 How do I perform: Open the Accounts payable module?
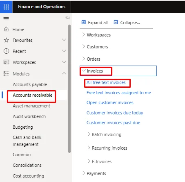pos(30,84)
